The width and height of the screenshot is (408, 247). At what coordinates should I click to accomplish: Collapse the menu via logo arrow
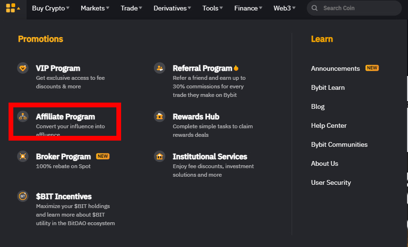click(19, 9)
